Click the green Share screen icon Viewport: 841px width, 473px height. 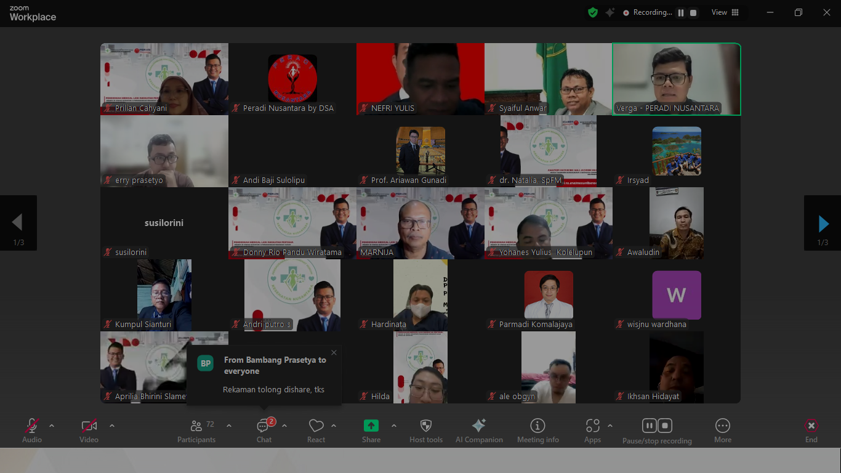coord(371,426)
